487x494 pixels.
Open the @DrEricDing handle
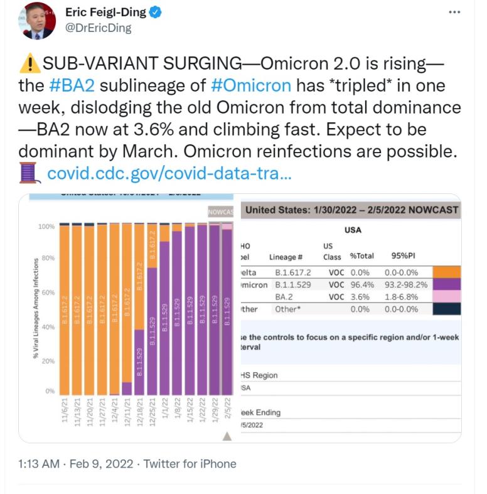click(x=99, y=28)
